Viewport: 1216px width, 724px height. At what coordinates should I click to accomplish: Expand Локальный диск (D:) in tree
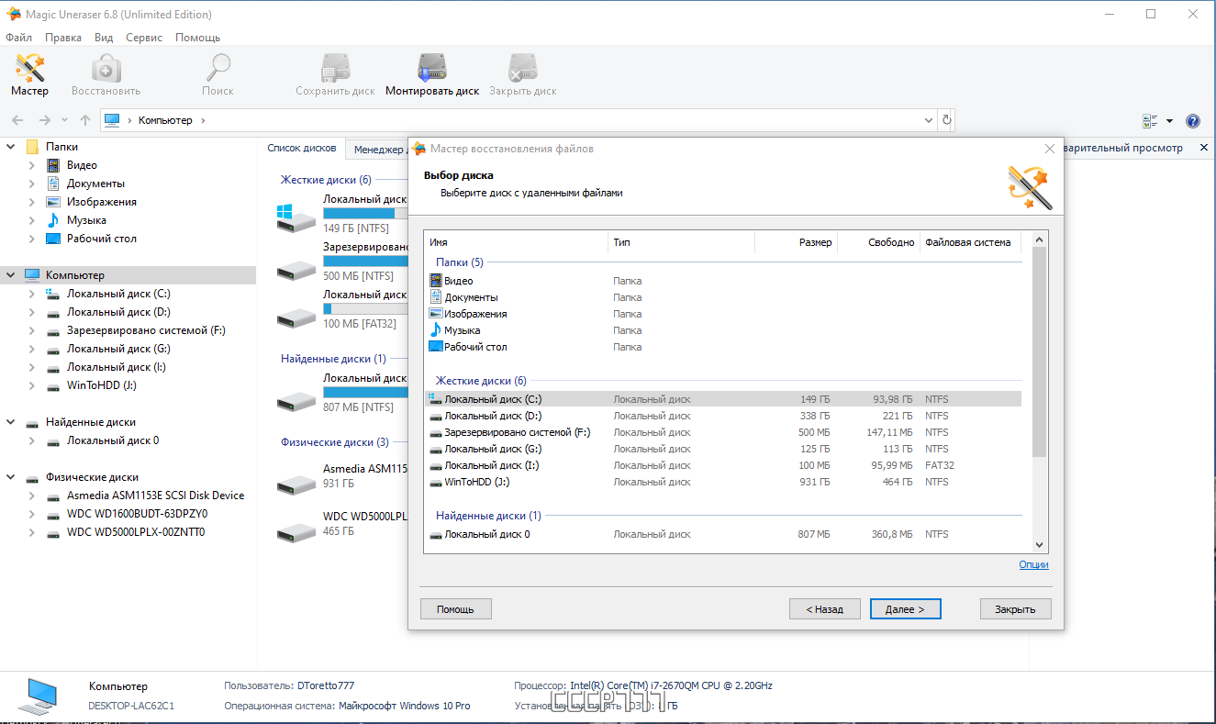pos(32,312)
